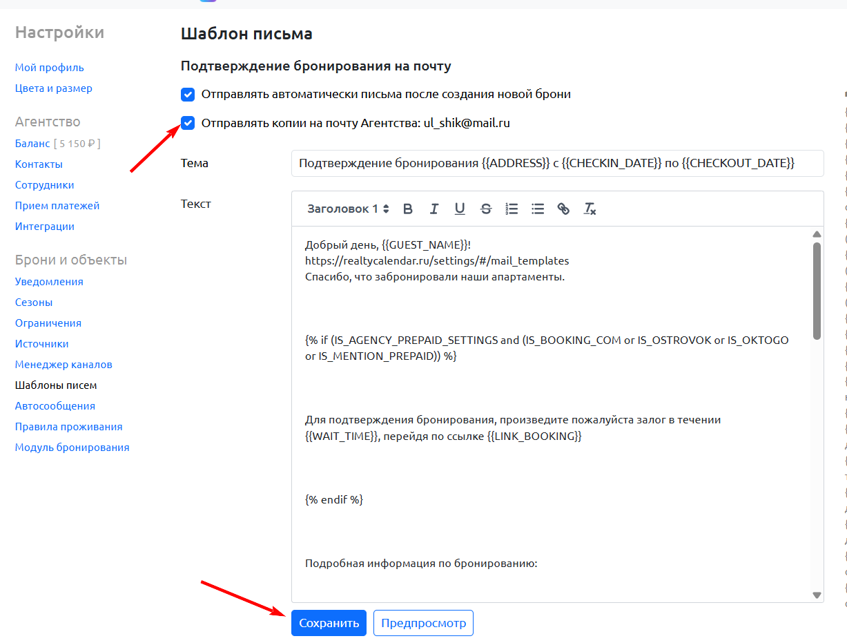Apply italic formatting in the editor toolbar

click(x=434, y=209)
